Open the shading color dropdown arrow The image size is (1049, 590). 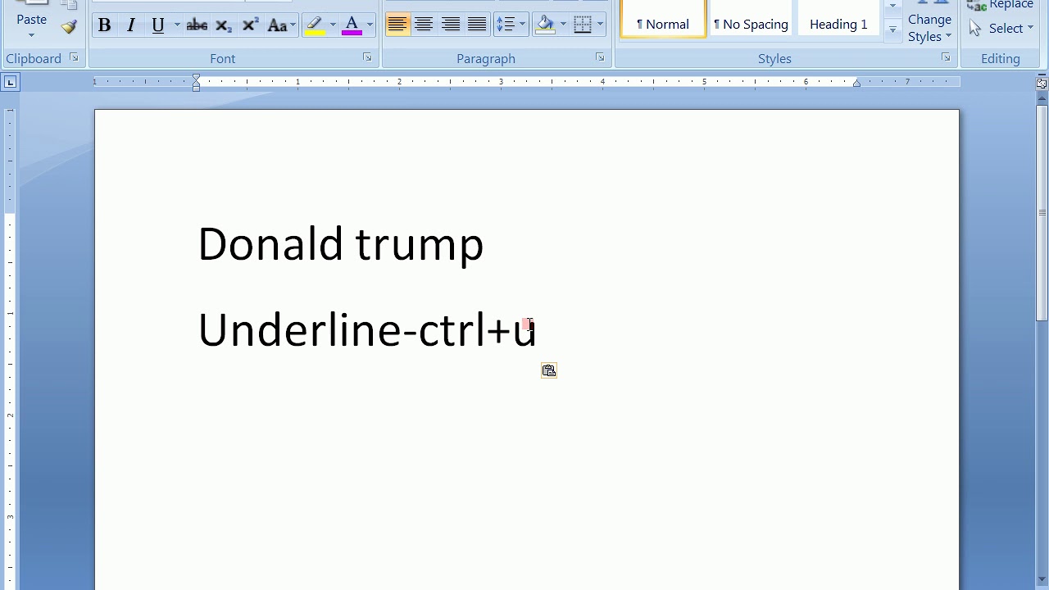[563, 25]
